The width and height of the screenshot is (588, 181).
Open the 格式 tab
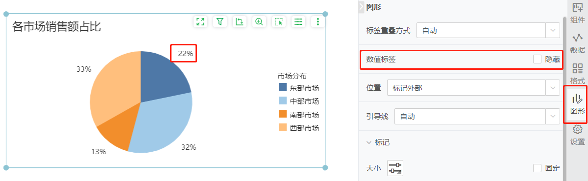(578, 73)
